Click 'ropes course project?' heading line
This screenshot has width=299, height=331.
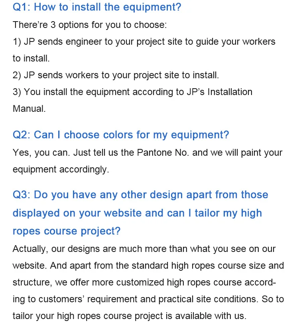(x=67, y=231)
